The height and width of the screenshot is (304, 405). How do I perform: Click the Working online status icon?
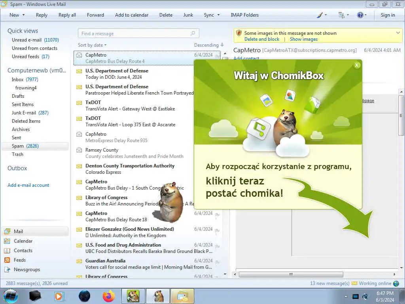[x=396, y=283]
